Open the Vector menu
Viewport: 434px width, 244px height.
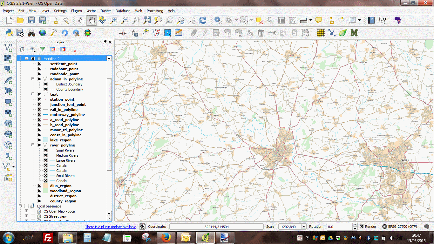coord(91,11)
